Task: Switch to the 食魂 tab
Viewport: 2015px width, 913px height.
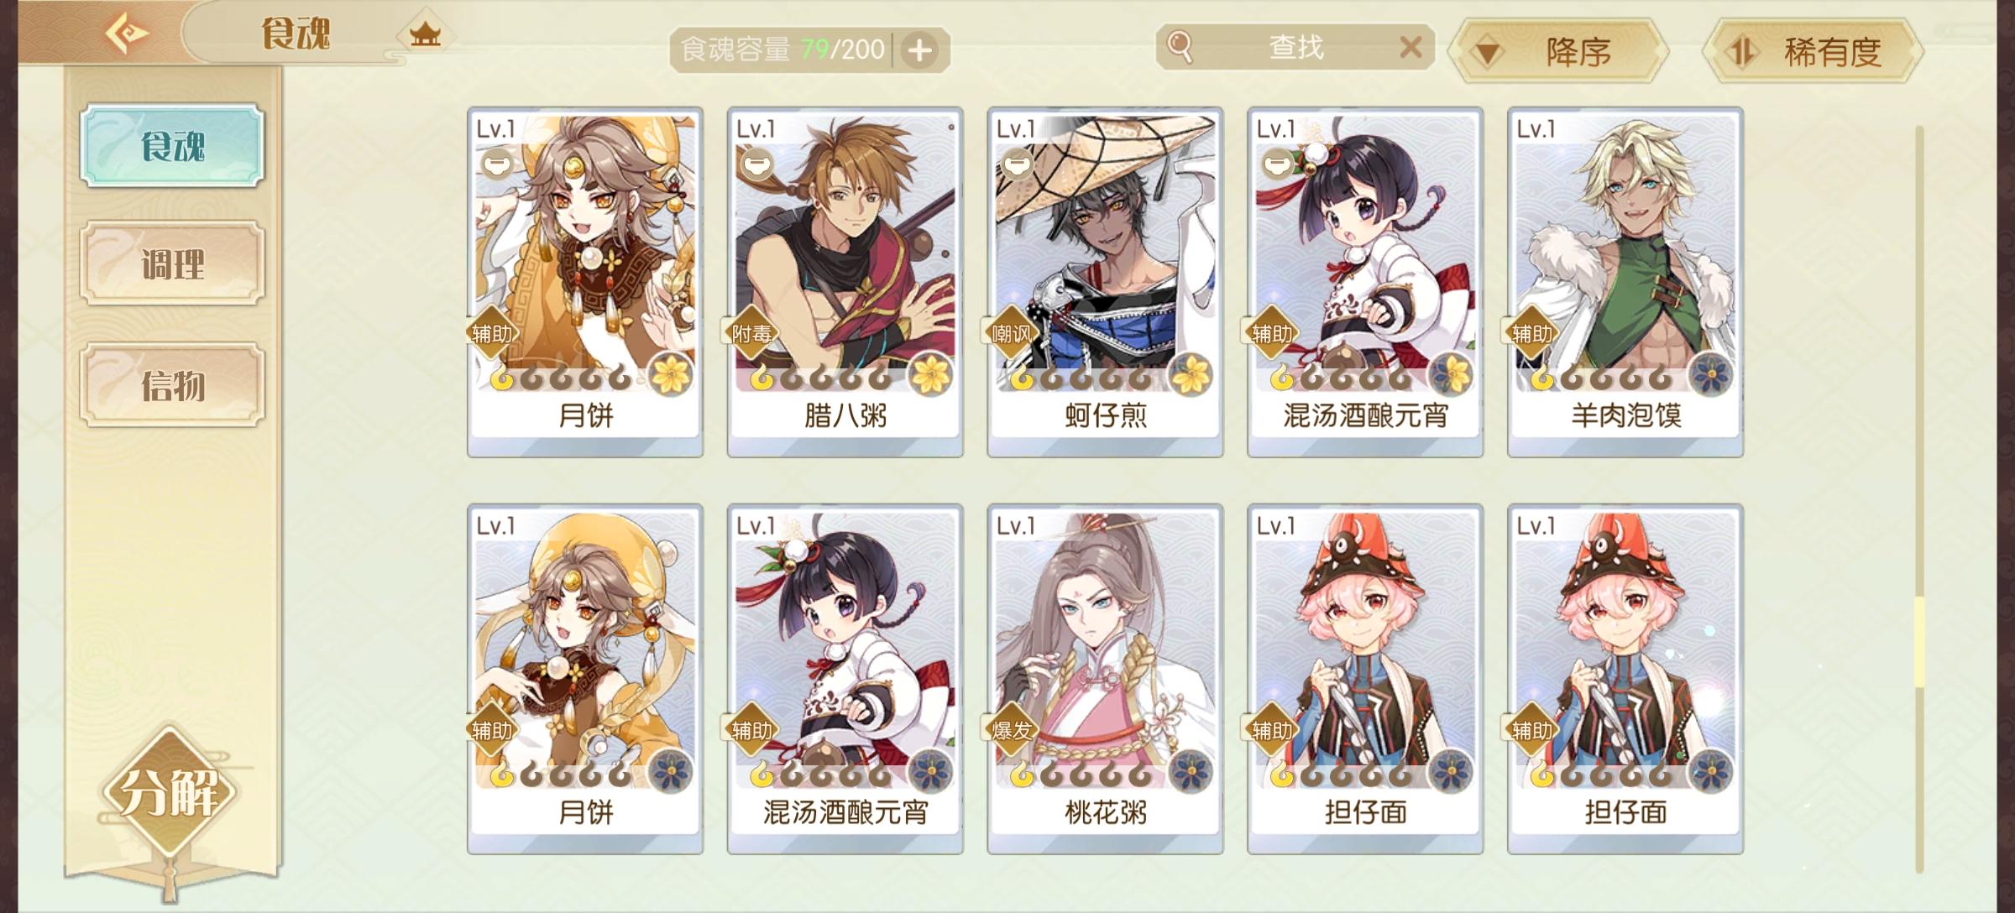Action: [x=173, y=146]
